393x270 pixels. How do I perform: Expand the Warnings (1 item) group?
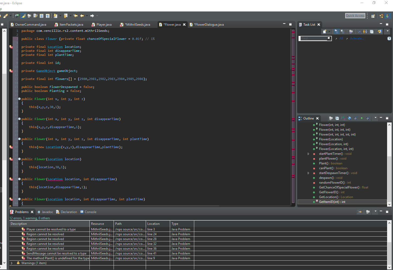(x=12, y=263)
